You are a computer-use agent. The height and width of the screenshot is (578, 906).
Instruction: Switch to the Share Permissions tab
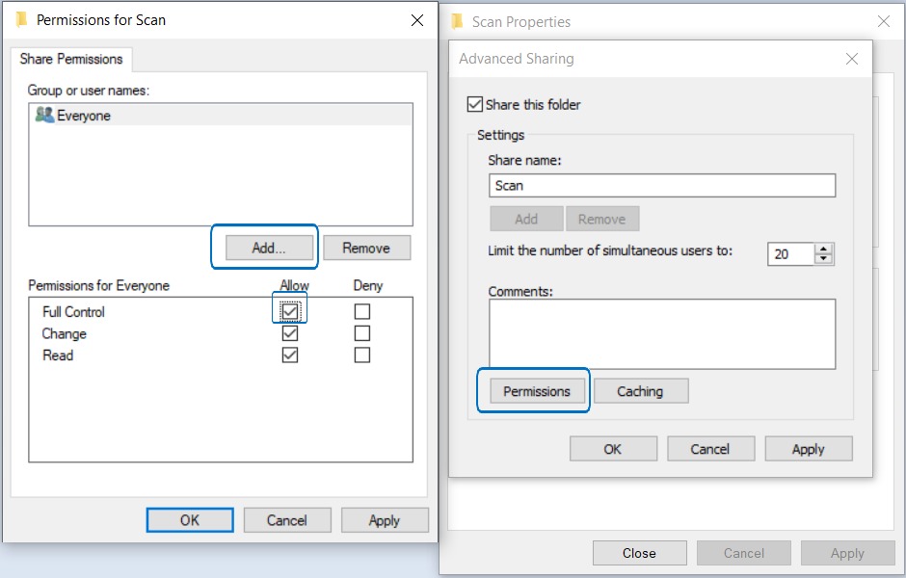click(71, 59)
